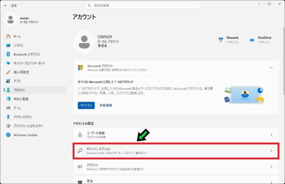Click the vertical scrollbar on right
285x184 pixels.
pos(284,61)
